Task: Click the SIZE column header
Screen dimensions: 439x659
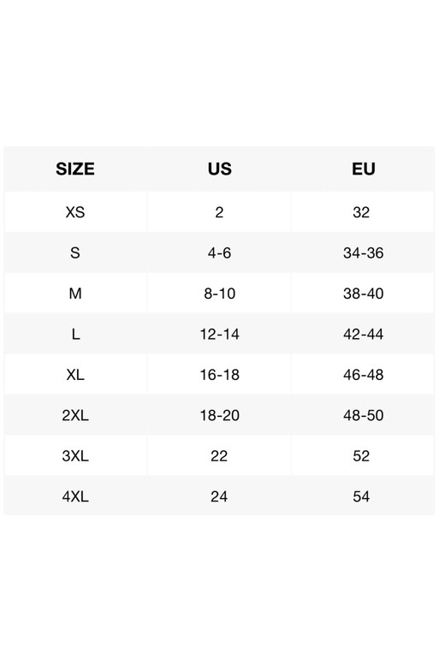Action: [x=75, y=169]
